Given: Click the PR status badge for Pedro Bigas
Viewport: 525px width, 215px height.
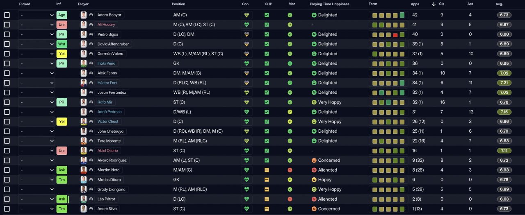Looking at the screenshot, I should click(62, 34).
